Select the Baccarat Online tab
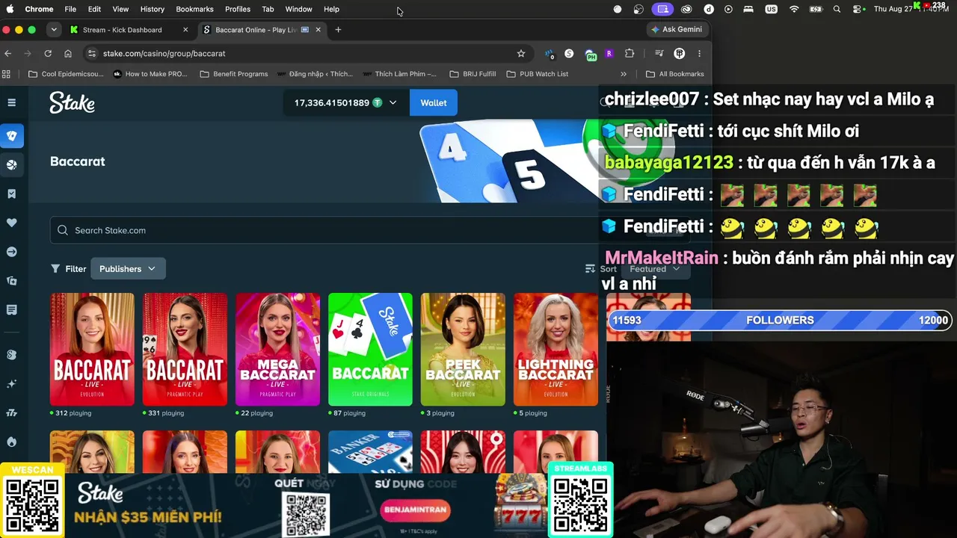 tap(262, 30)
